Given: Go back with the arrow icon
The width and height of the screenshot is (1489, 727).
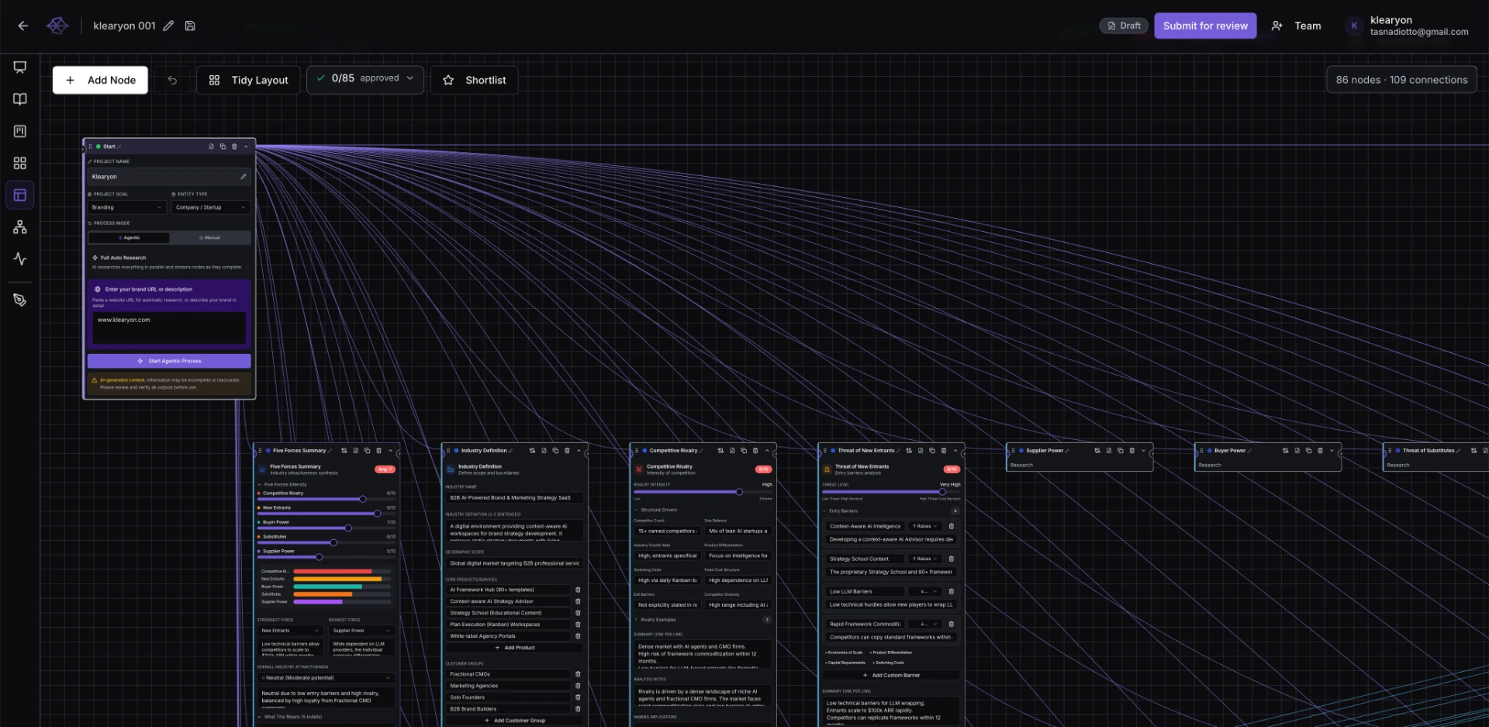Looking at the screenshot, I should [x=23, y=26].
